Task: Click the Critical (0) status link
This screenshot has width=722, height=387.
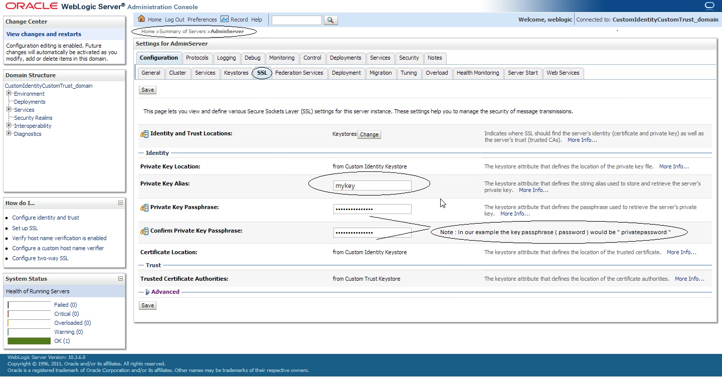Action: [66, 314]
